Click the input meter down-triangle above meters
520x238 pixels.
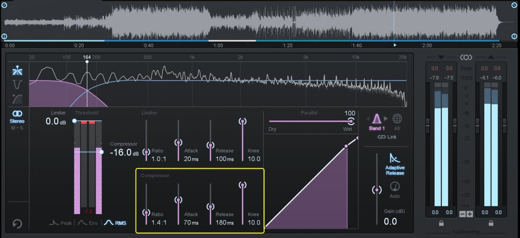(441, 57)
